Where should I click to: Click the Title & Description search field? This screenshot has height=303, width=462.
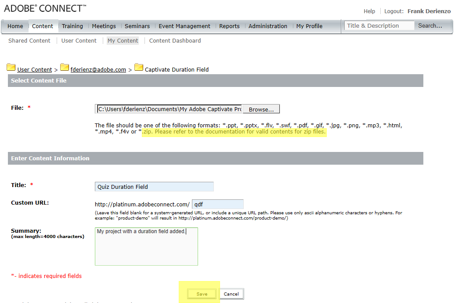point(379,25)
